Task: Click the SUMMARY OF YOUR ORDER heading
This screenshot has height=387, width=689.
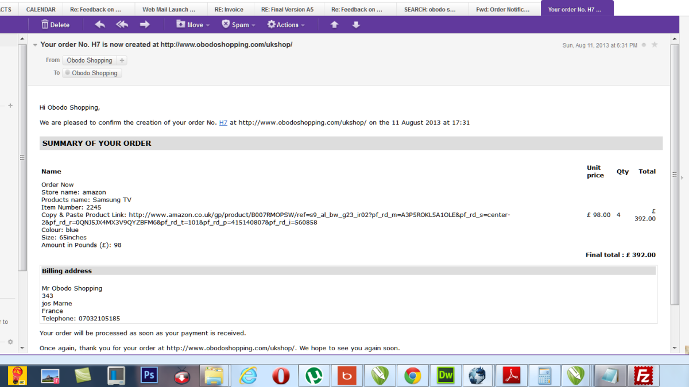Action: (96, 143)
